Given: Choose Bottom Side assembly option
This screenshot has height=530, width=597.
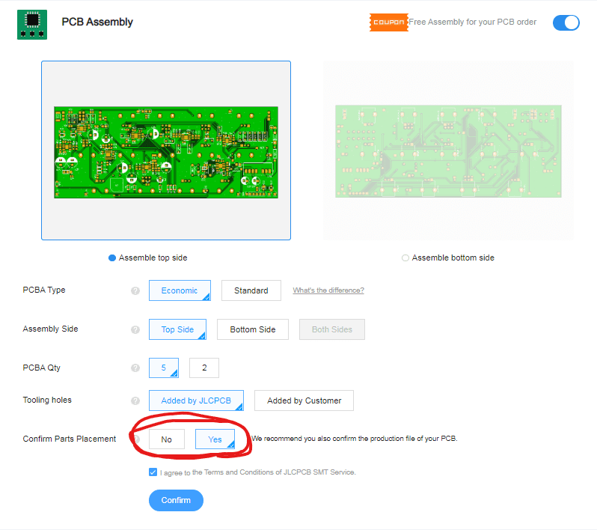Looking at the screenshot, I should [x=253, y=329].
